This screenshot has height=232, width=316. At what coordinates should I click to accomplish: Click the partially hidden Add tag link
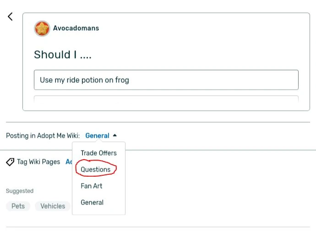coord(69,162)
